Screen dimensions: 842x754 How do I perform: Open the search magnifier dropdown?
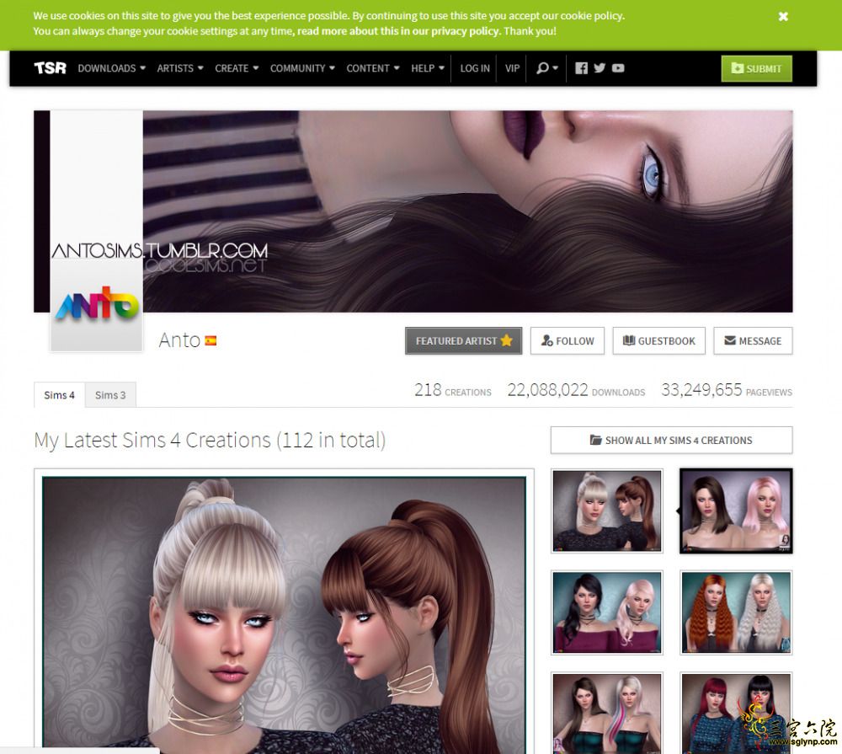point(547,68)
